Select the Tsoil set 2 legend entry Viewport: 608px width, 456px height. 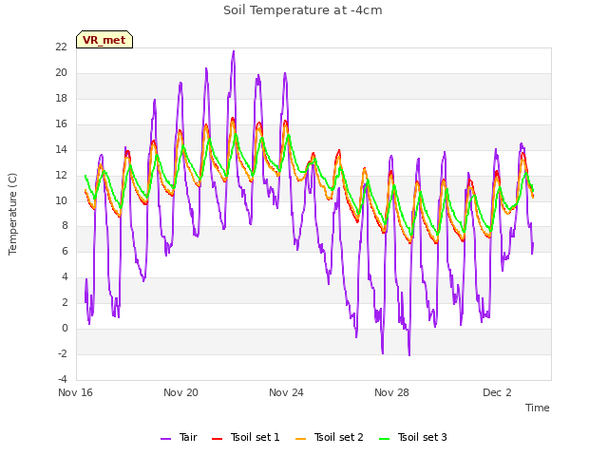330,437
